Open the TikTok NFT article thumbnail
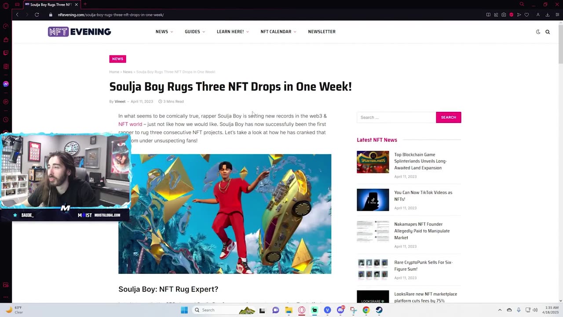This screenshot has width=563, height=317. (373, 200)
